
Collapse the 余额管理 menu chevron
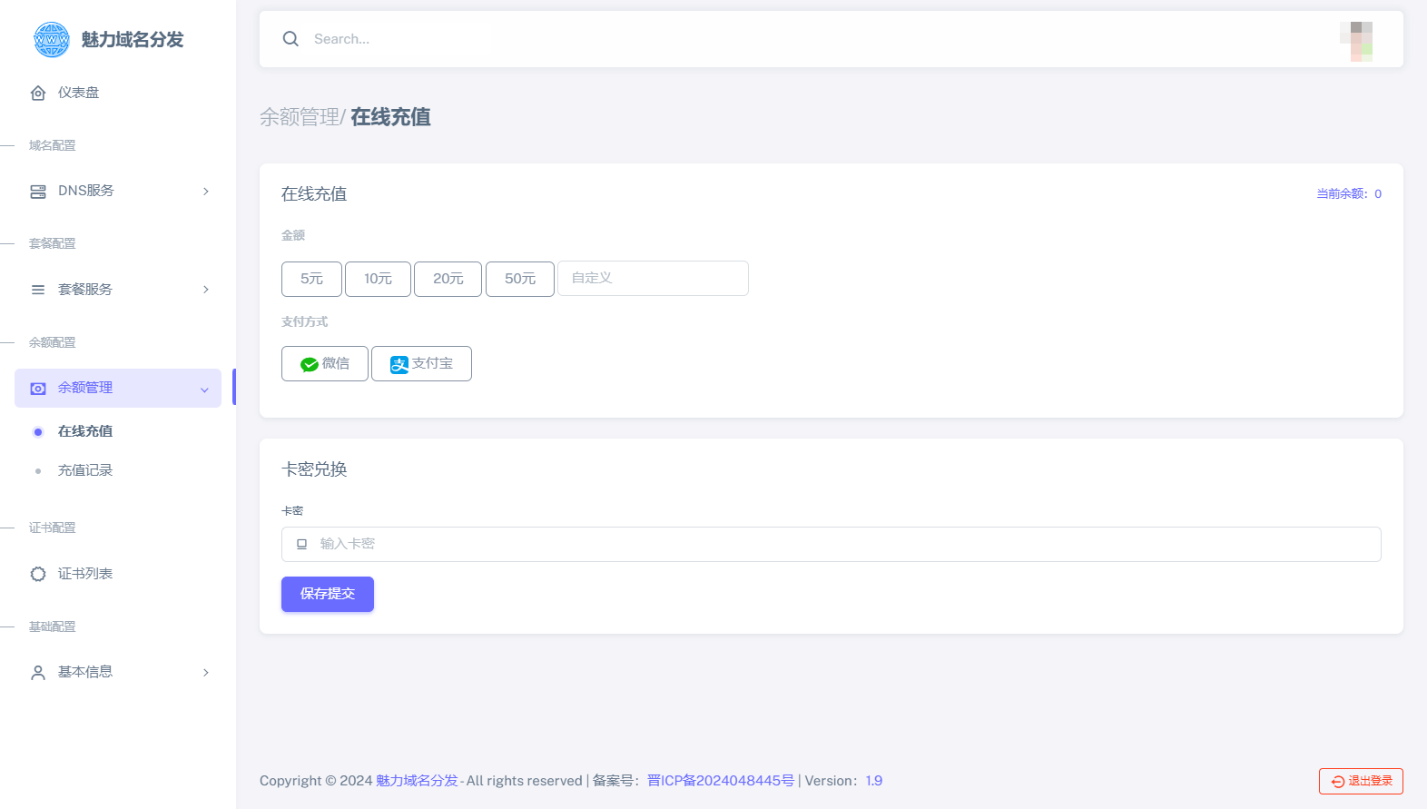click(204, 390)
